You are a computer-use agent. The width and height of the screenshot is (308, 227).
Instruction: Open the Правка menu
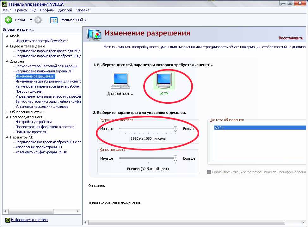[x=21, y=10]
